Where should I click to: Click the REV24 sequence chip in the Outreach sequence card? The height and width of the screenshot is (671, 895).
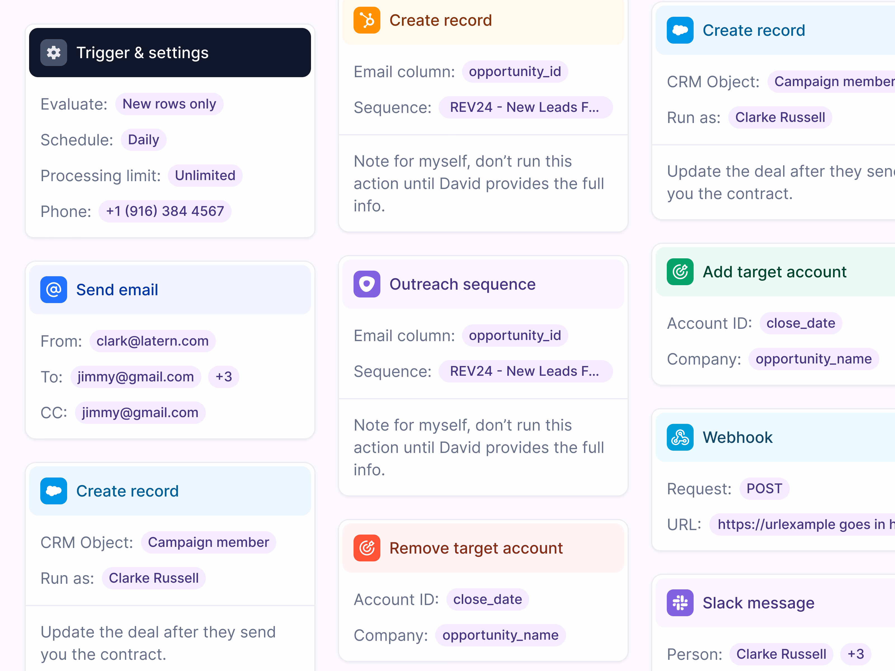click(526, 371)
